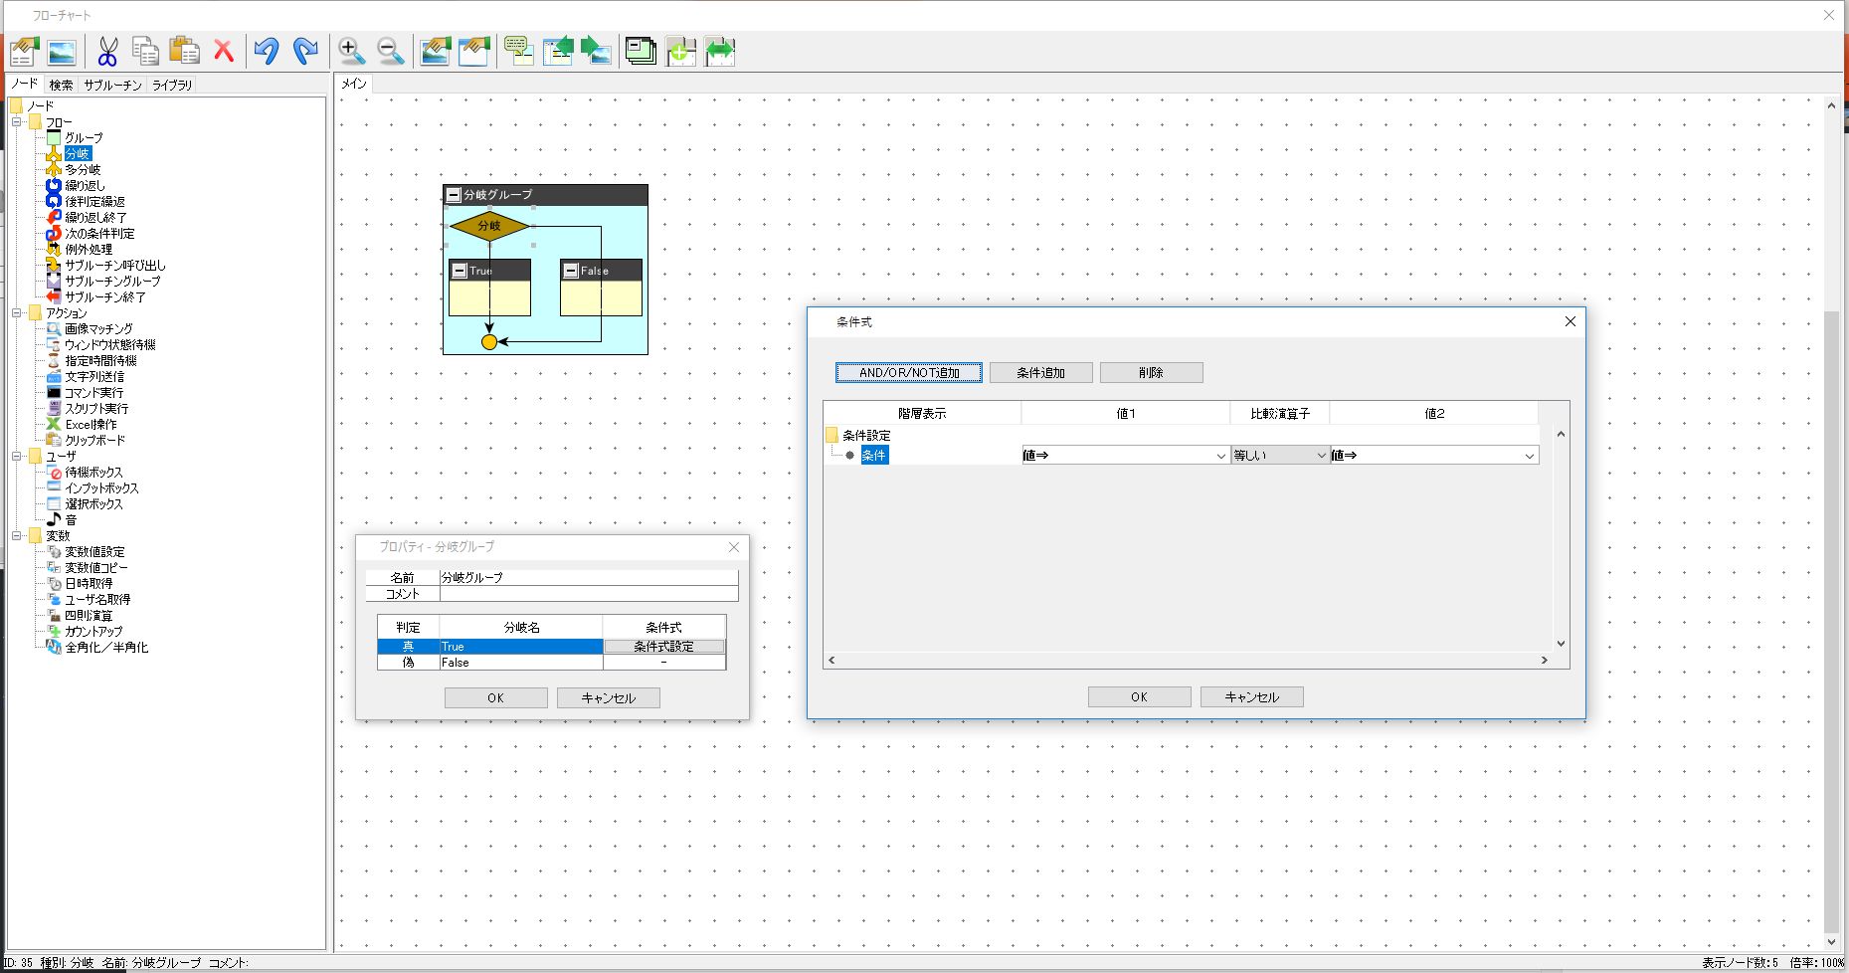The height and width of the screenshot is (973, 1849).
Task: Open the 値1 dropdown for 条件 row
Action: [x=1221, y=456]
